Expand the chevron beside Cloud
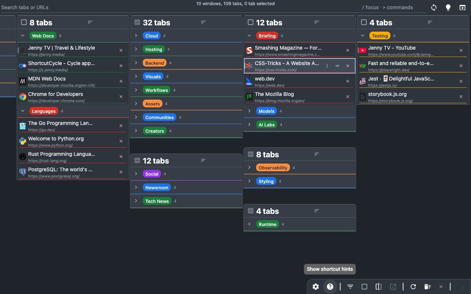 [136, 36]
